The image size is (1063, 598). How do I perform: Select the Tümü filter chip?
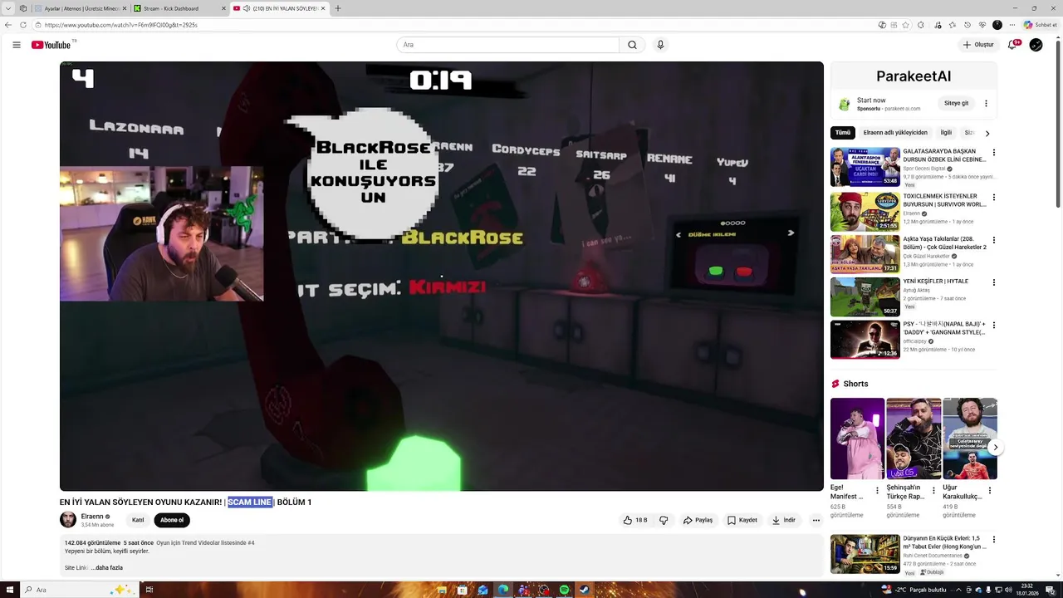tap(843, 133)
